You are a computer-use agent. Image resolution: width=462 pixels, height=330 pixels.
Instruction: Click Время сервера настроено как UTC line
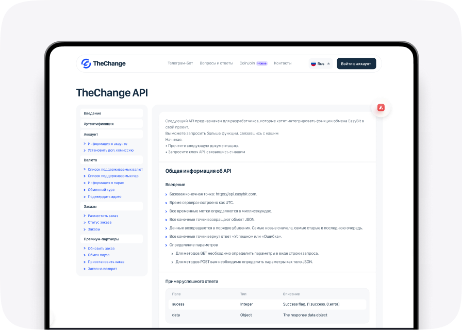(201, 203)
